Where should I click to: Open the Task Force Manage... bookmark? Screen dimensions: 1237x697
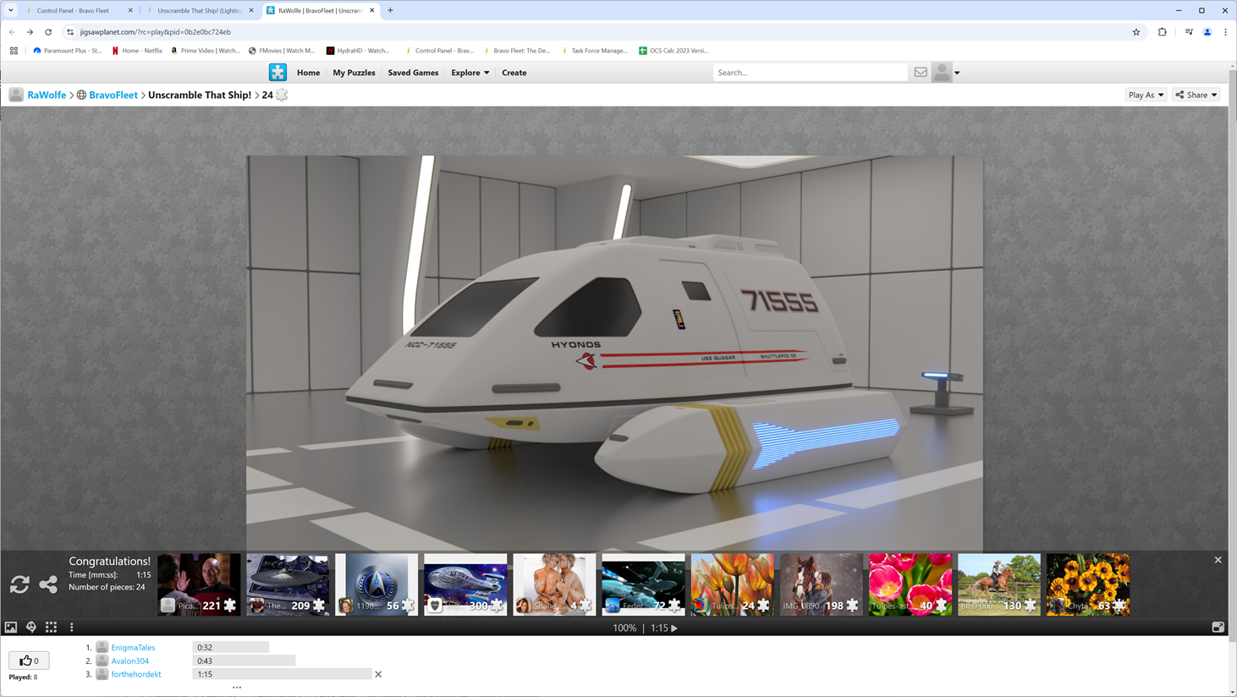click(x=594, y=51)
